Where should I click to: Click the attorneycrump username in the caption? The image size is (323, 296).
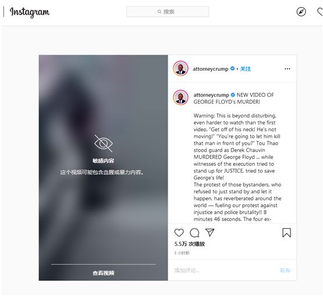(211, 95)
